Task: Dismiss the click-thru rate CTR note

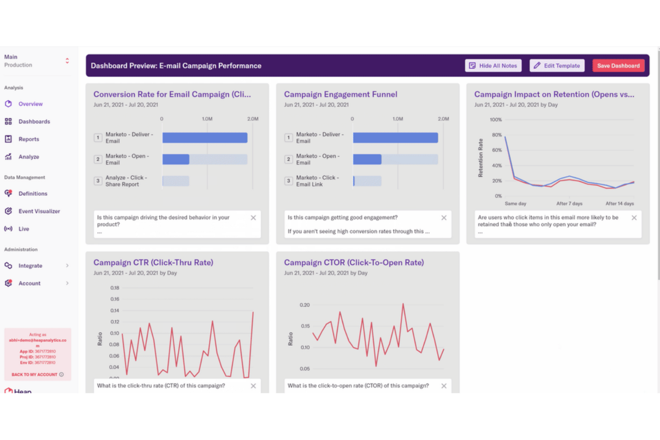Action: (x=253, y=386)
